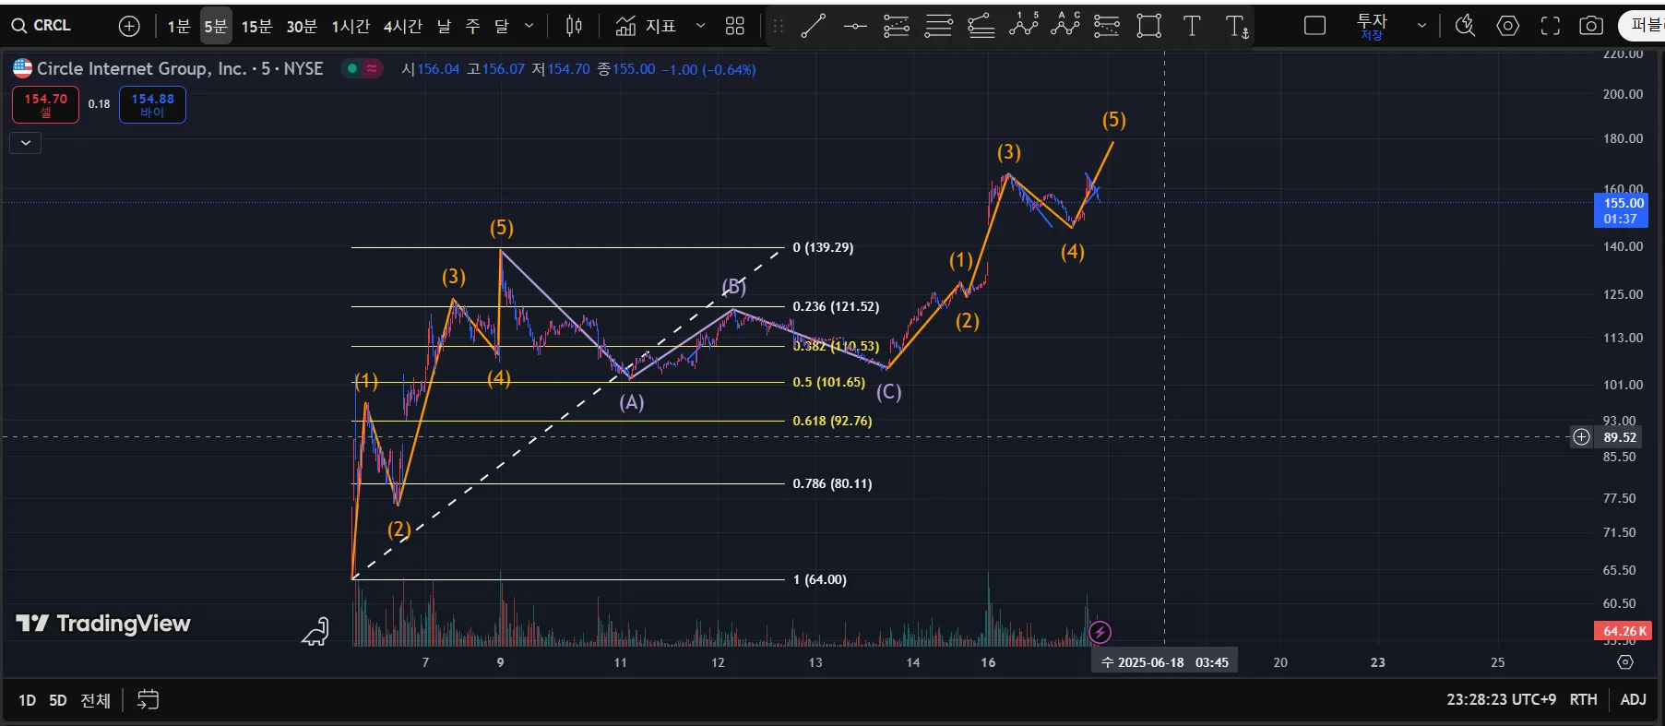Viewport: 1665px width, 726px height.
Task: Select the 5분 timeframe
Action: [215, 26]
